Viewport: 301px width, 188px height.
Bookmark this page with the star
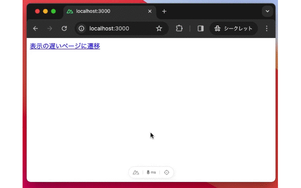coord(159,29)
